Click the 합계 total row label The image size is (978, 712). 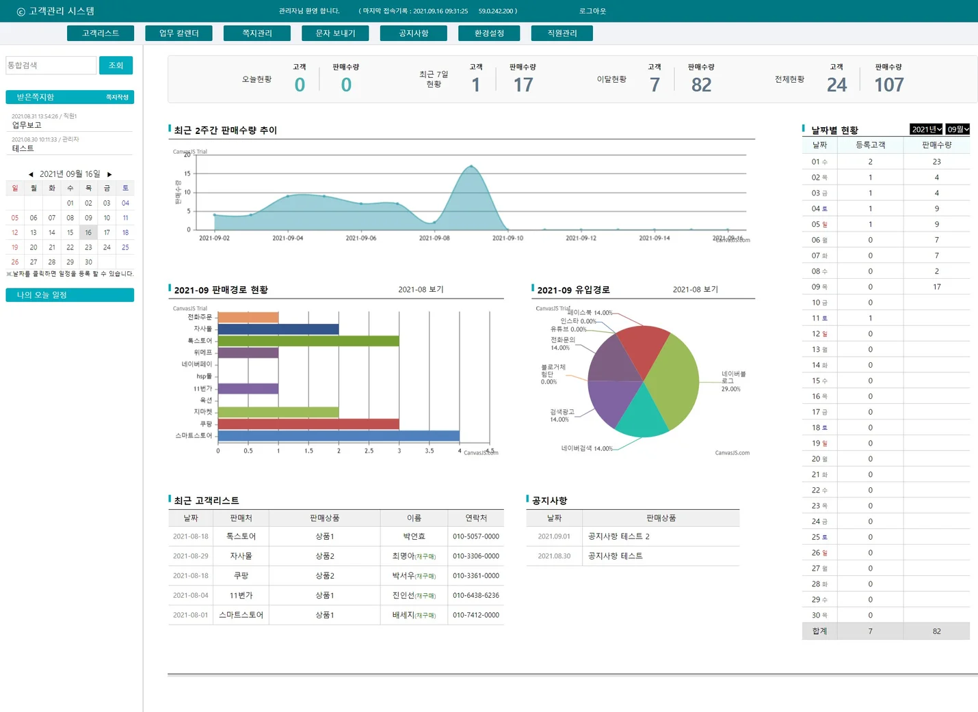[x=819, y=631]
